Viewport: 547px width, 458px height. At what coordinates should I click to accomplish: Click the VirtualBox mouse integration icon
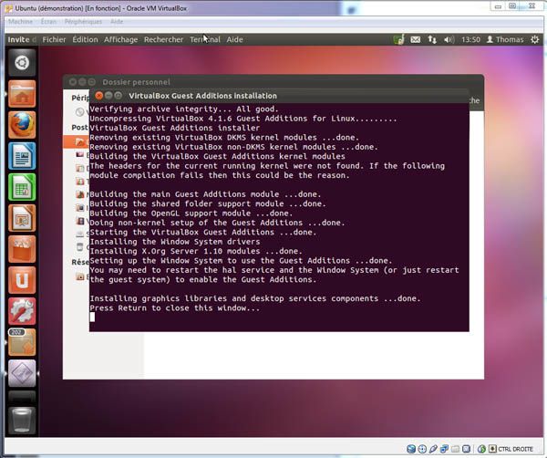pos(481,449)
